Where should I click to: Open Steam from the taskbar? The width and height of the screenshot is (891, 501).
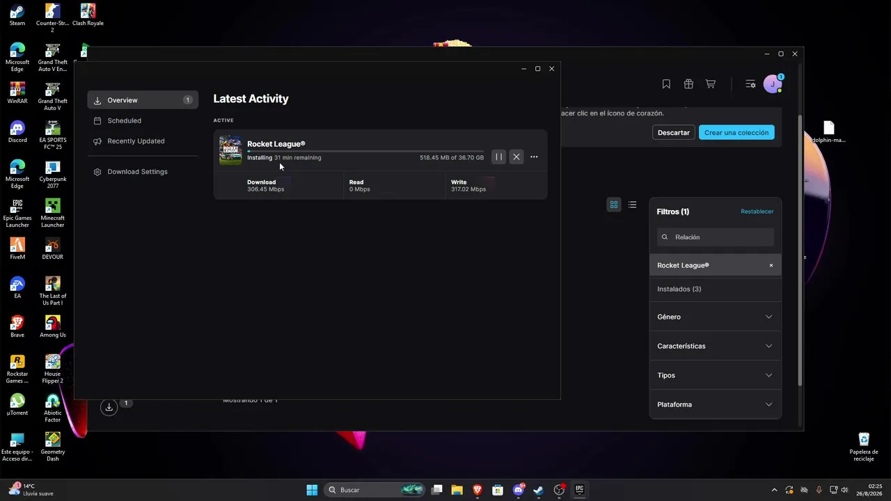[x=538, y=490]
